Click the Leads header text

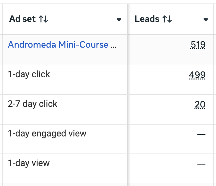[147, 19]
